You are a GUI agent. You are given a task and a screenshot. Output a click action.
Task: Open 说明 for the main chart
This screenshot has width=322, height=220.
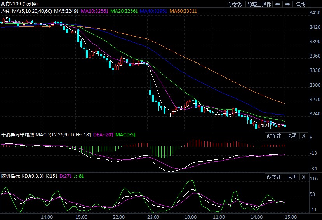(x=301, y=4)
